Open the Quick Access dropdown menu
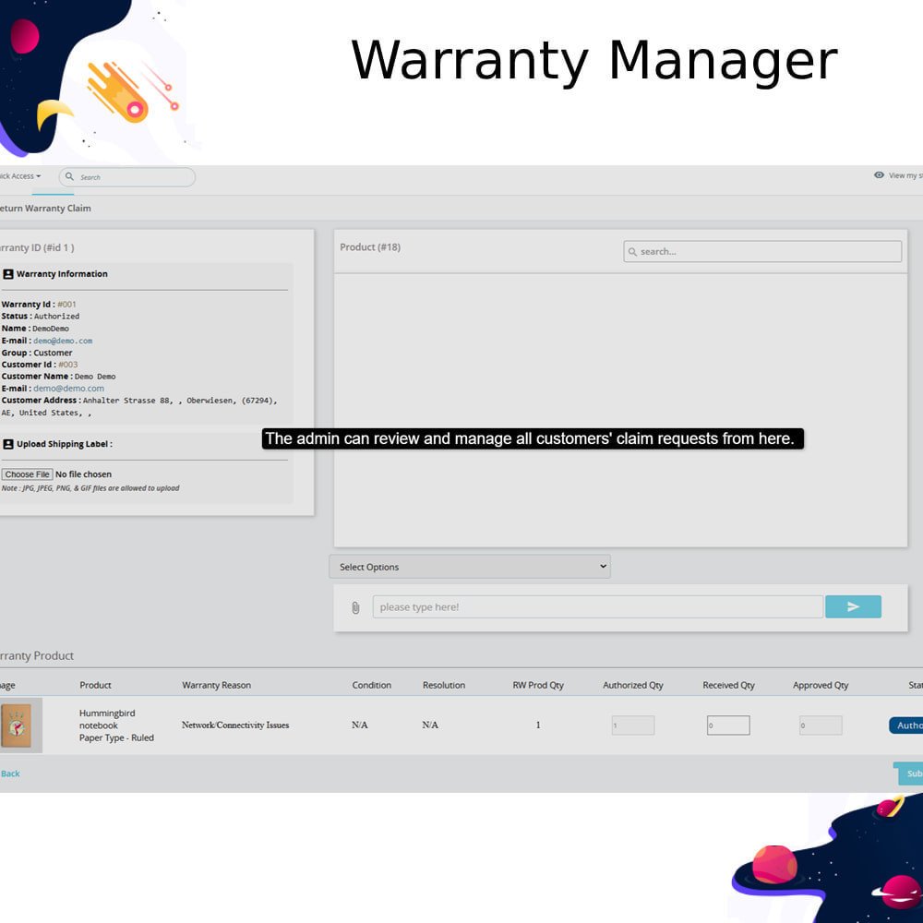 (x=20, y=176)
